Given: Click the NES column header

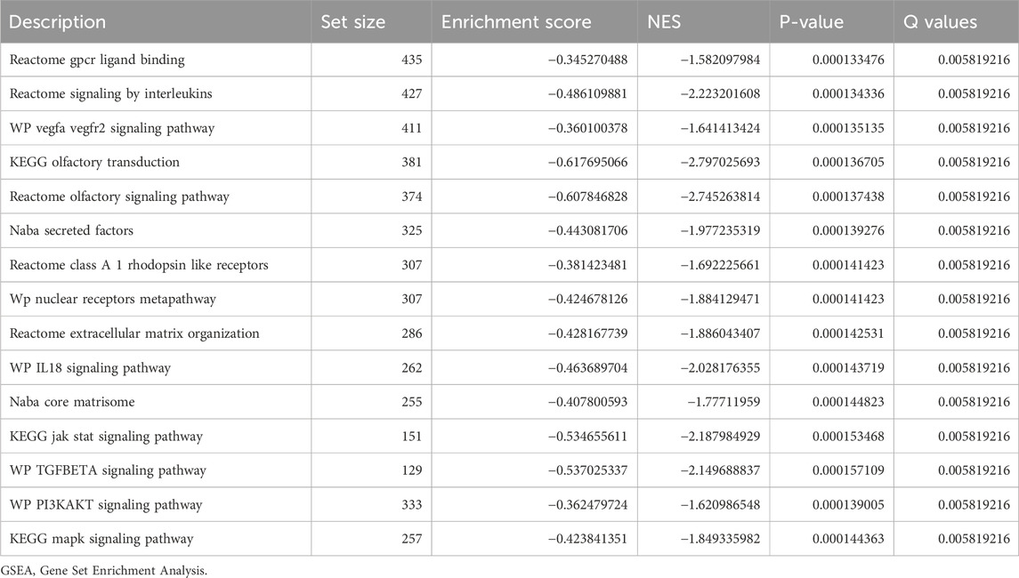Looking at the screenshot, I should coord(664,22).
